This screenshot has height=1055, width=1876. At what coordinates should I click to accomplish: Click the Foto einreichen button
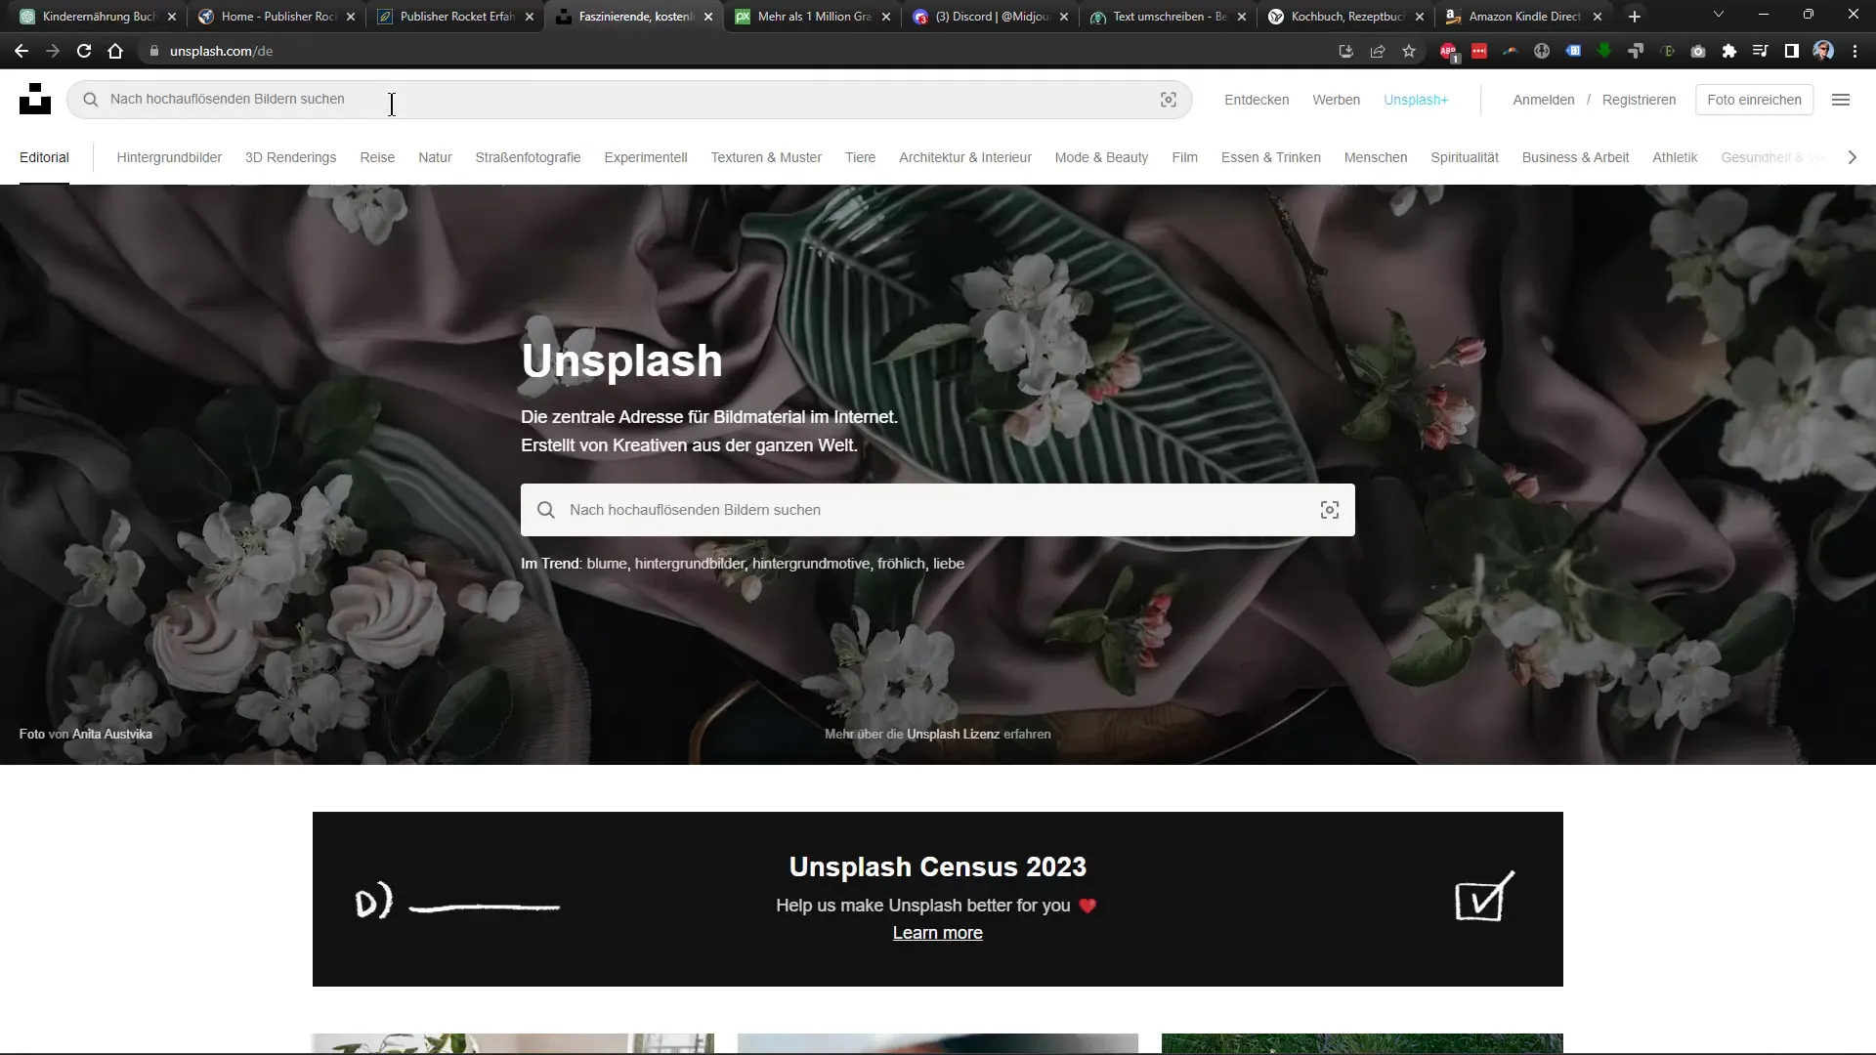click(1754, 100)
